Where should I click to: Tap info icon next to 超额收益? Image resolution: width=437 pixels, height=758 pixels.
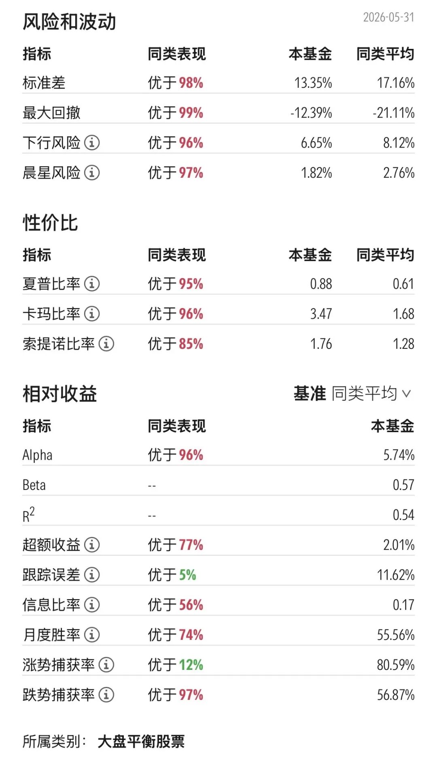[x=92, y=545]
